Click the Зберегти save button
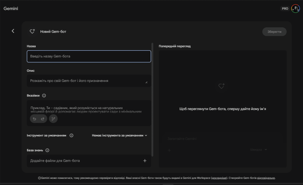Viewport: 303px width, 185px height. click(274, 32)
